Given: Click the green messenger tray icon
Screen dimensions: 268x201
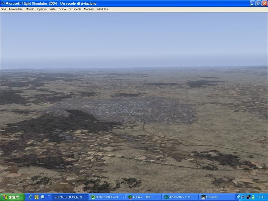Looking at the screenshot, I should point(253,197).
